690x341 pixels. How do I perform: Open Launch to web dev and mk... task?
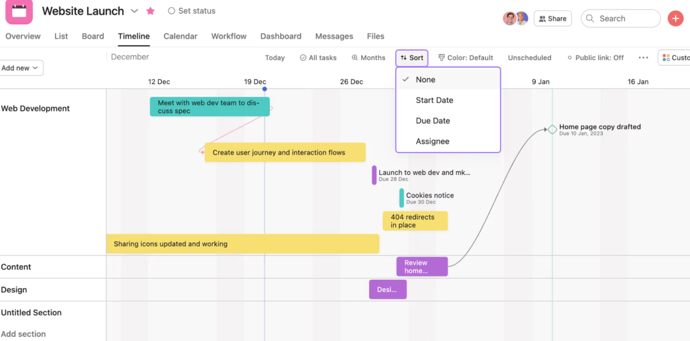[x=421, y=175]
